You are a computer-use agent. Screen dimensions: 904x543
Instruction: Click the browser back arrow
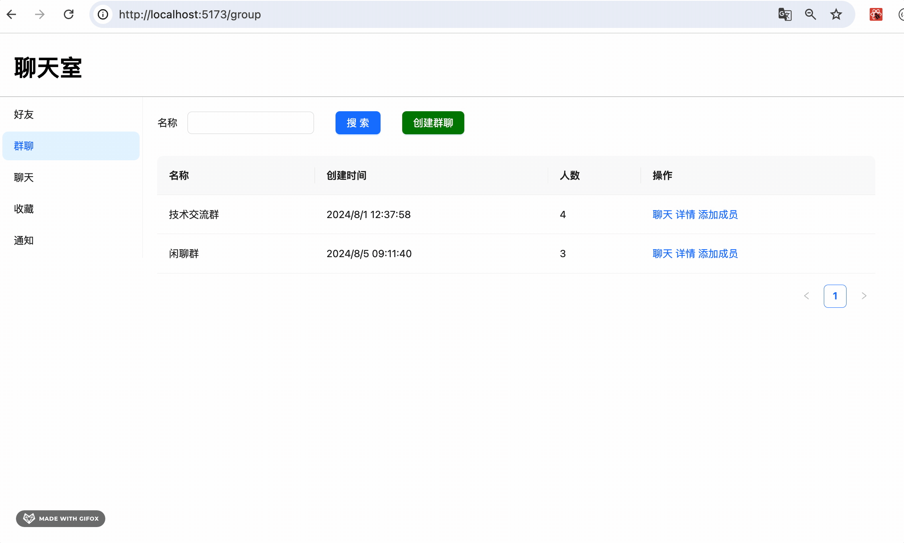(x=12, y=15)
